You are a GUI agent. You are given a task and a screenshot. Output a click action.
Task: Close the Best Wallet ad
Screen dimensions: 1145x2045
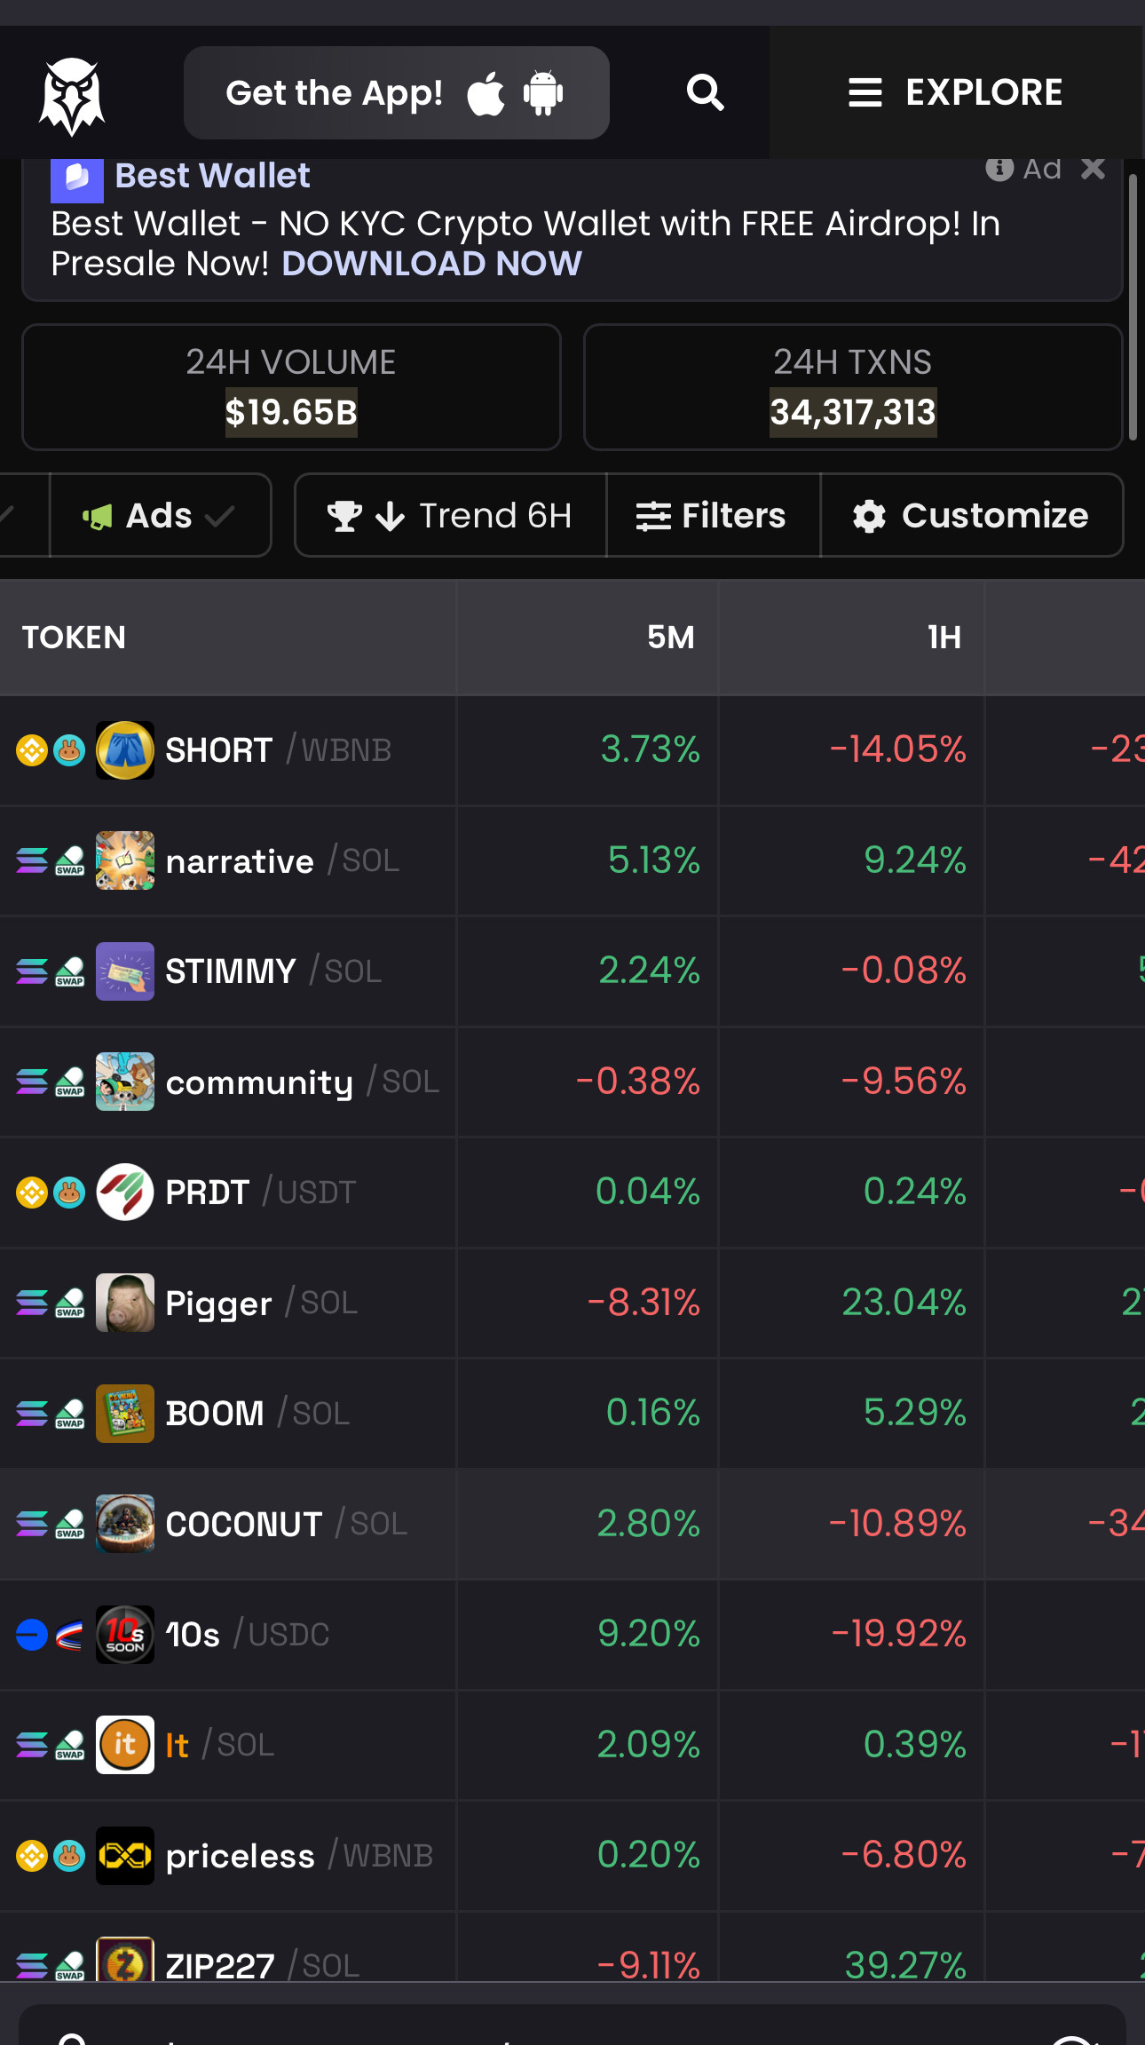click(1094, 168)
